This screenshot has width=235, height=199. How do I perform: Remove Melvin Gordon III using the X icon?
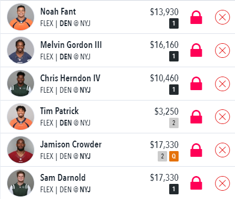tap(222, 51)
